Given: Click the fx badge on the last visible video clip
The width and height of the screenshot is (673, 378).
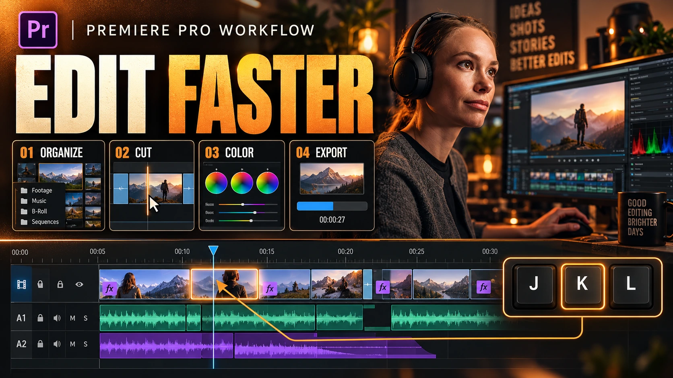Looking at the screenshot, I should pos(483,287).
